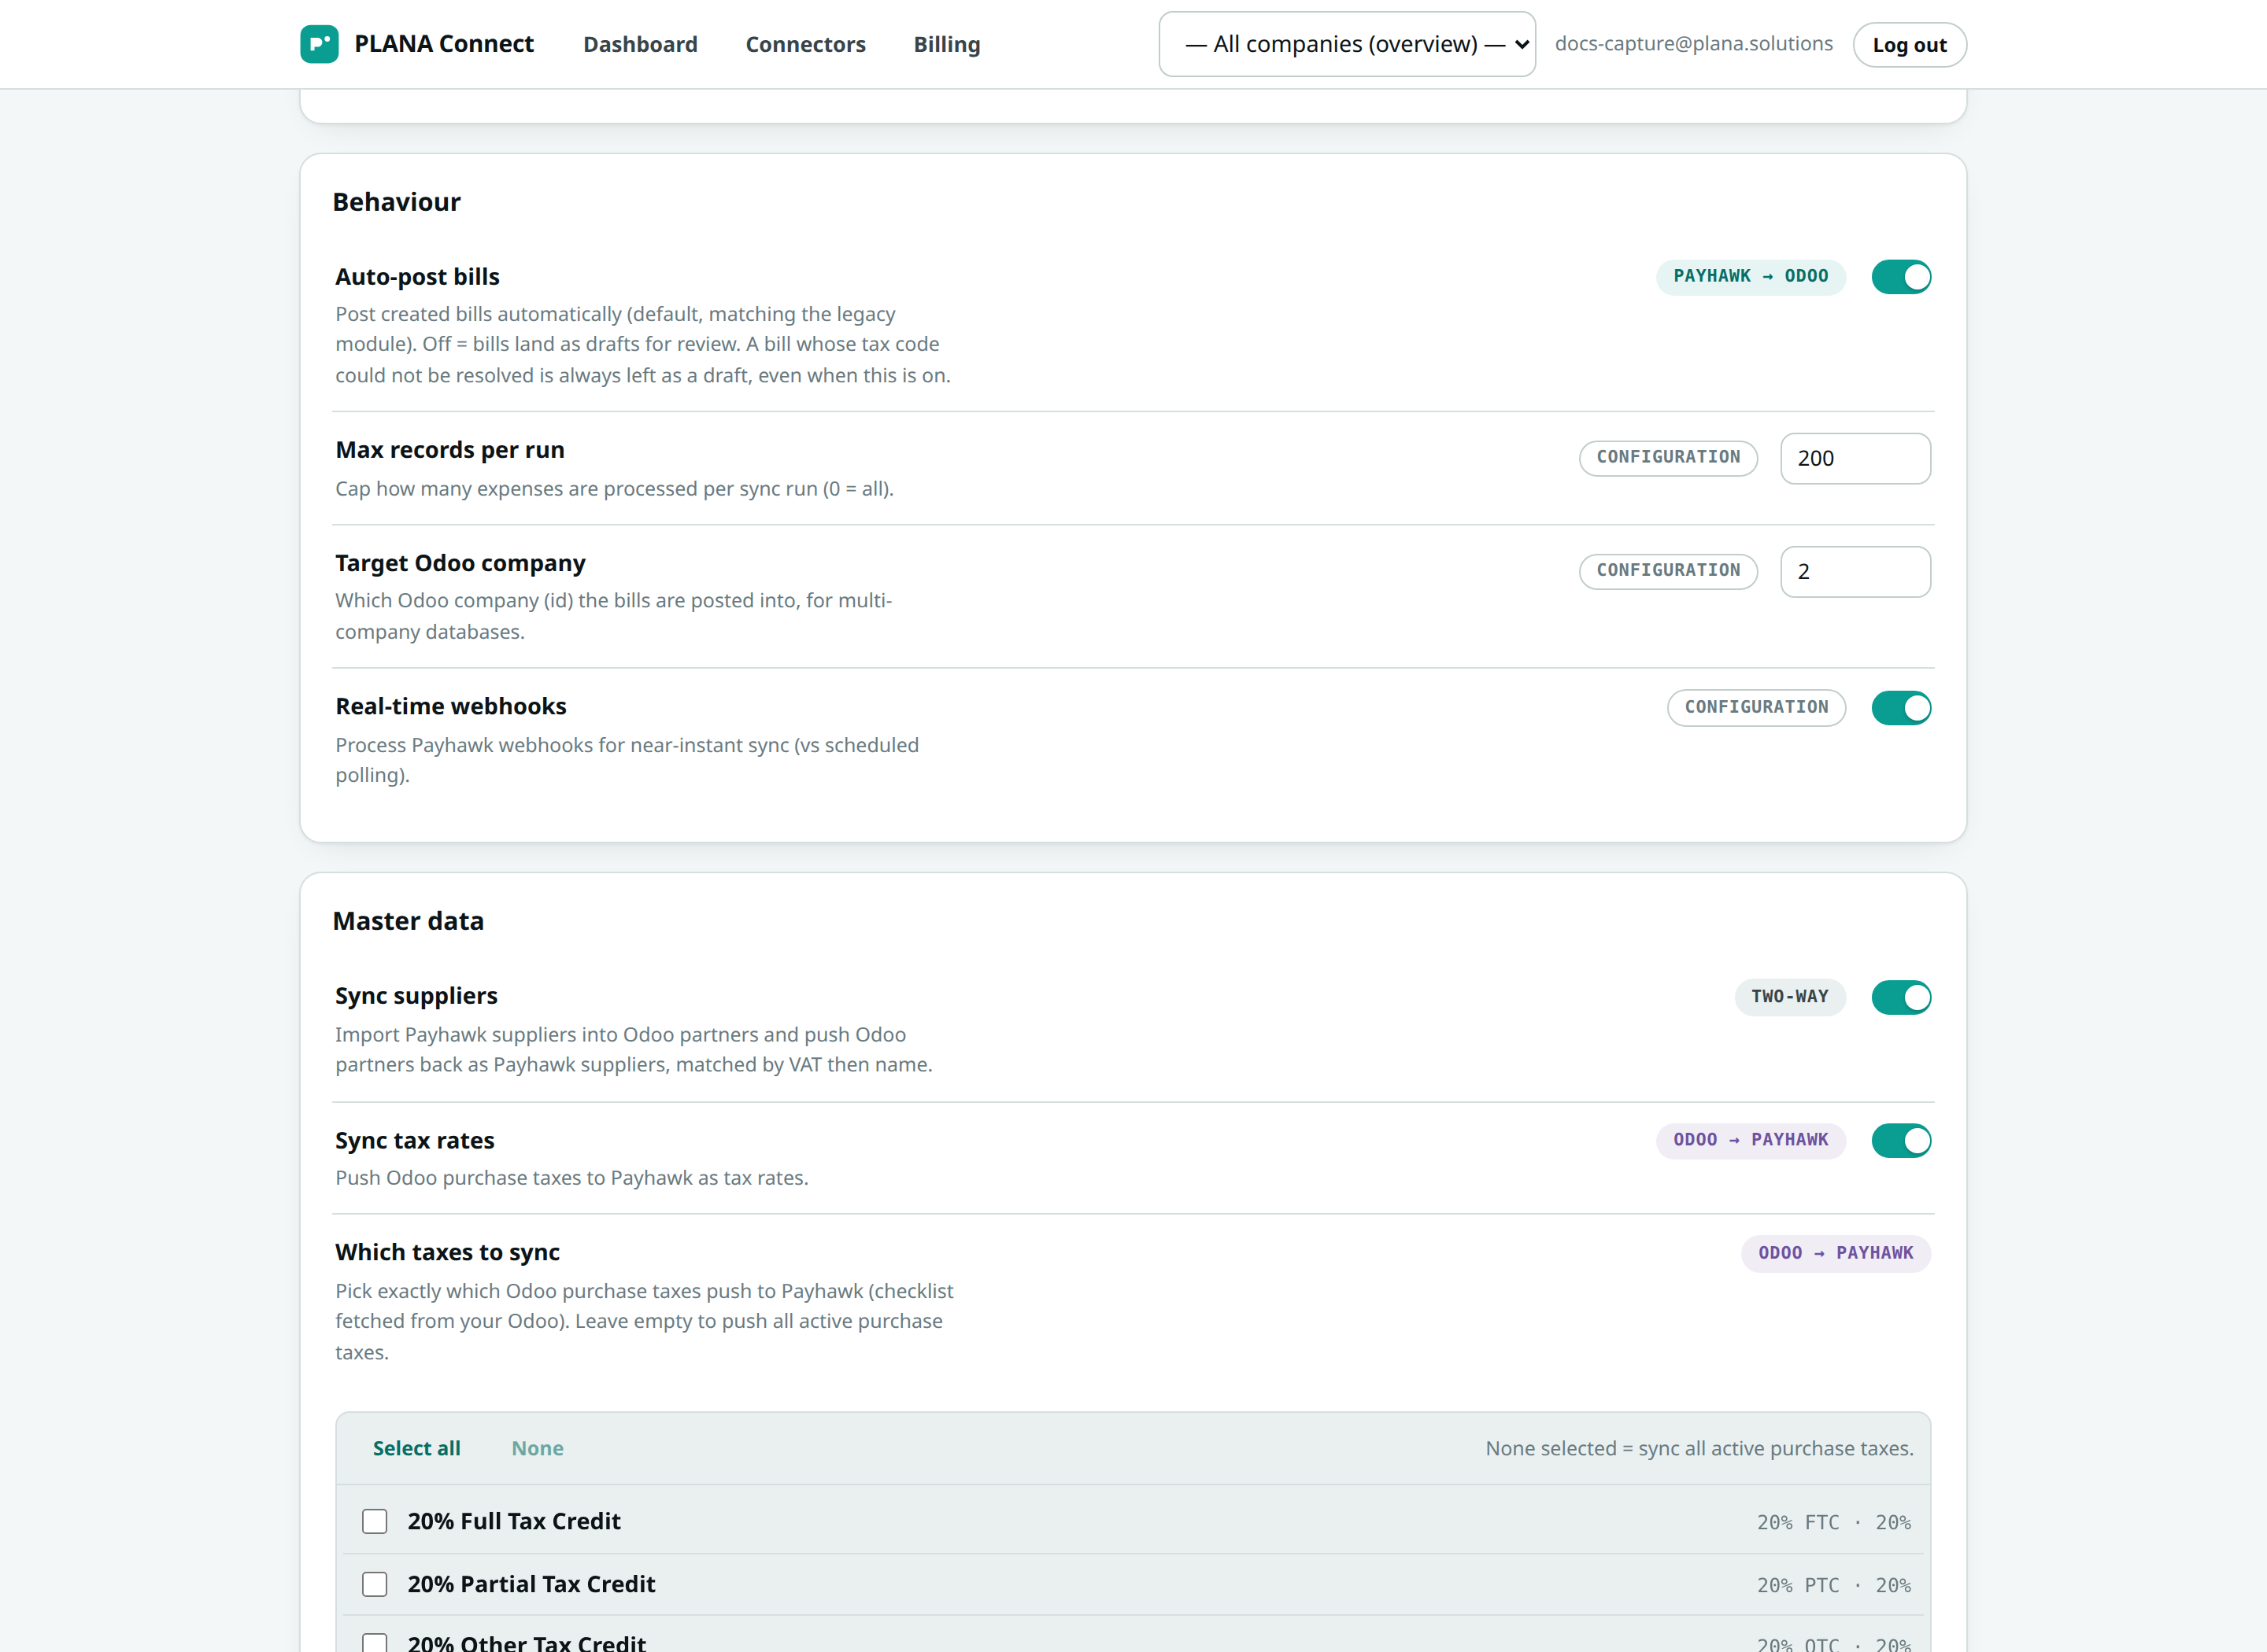Click the None link in taxes checklist

[x=538, y=1448]
